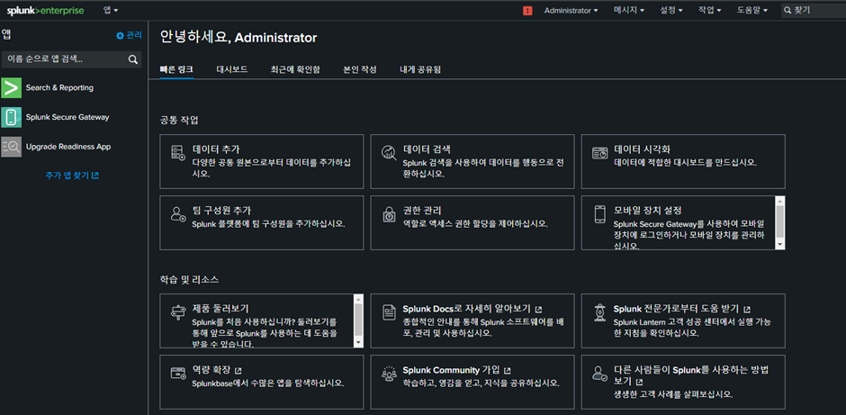
Task: Click the 공통 작업 section heading
Action: click(x=179, y=120)
